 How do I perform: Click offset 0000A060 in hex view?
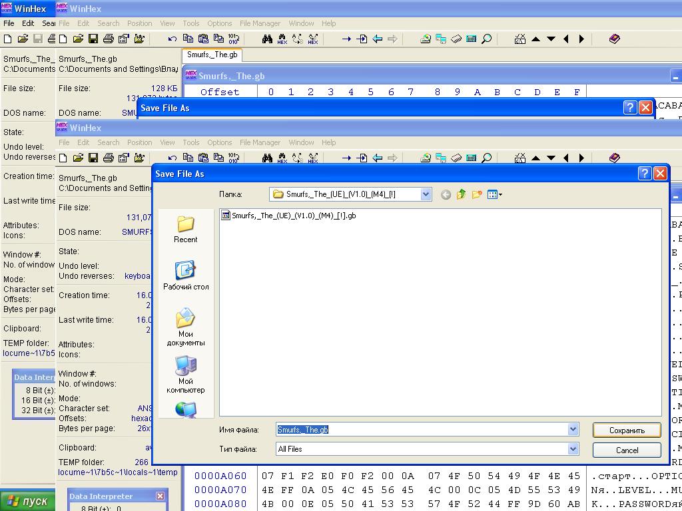(x=220, y=476)
